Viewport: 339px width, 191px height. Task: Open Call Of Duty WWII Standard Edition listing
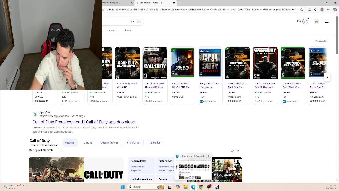(155, 85)
